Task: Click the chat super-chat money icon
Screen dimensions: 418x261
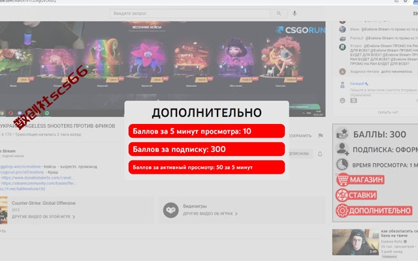Action: pyautogui.click(x=354, y=100)
